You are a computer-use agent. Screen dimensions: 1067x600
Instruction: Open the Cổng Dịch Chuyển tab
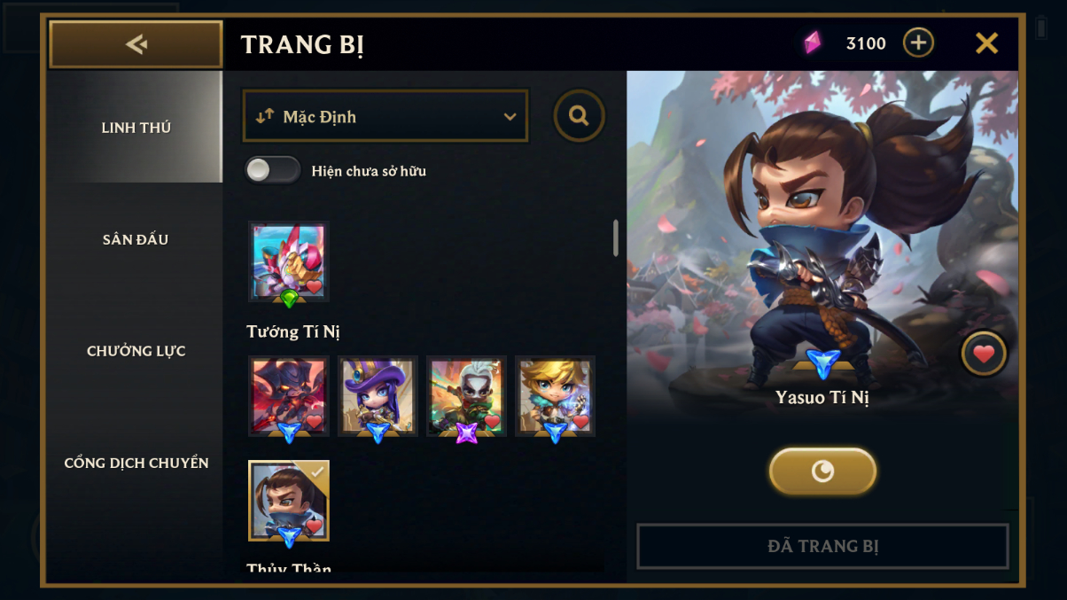pyautogui.click(x=136, y=463)
